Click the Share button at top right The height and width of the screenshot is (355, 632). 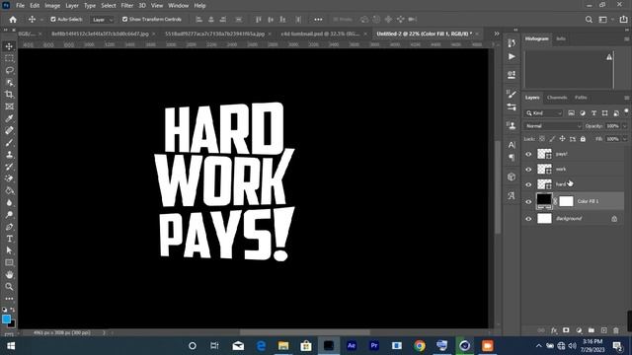click(623, 20)
